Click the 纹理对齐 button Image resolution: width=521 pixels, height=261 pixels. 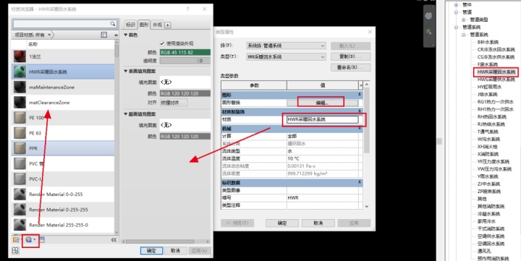[173, 103]
